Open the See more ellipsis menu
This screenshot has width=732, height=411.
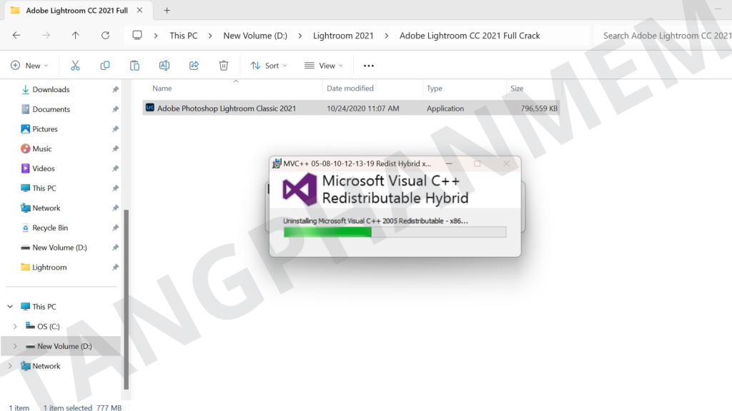point(369,66)
